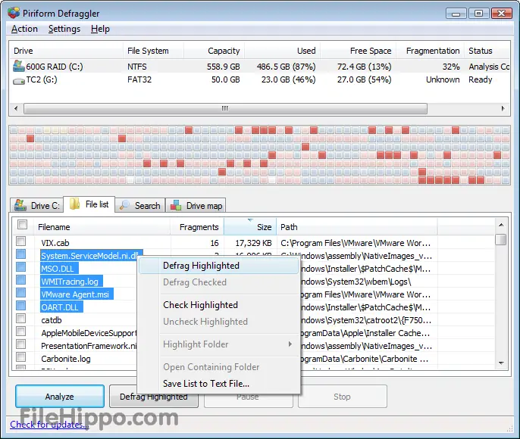Click the drive list horizontal scrollbar thumb
The width and height of the screenshot is (520, 439).
point(225,108)
